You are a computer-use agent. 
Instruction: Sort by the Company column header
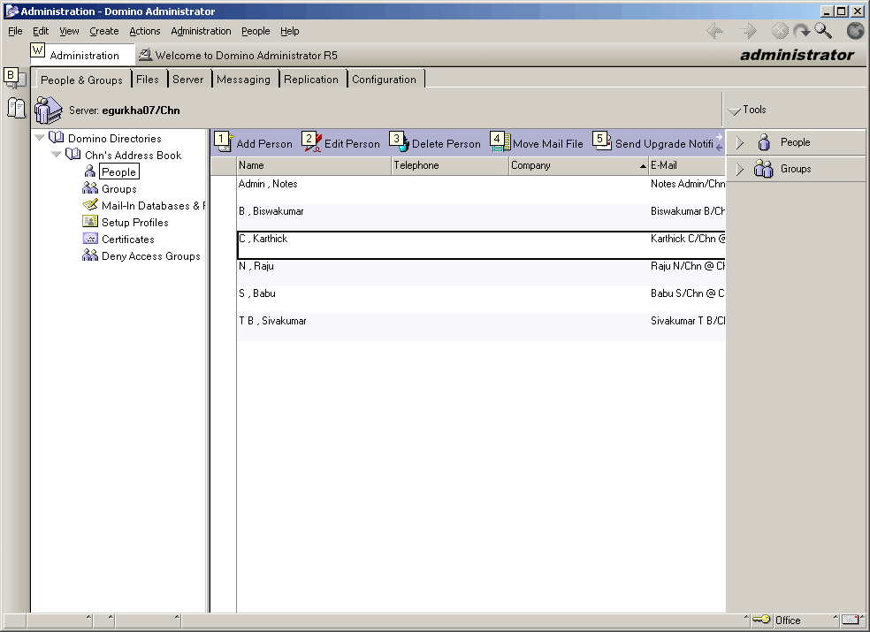tap(579, 165)
